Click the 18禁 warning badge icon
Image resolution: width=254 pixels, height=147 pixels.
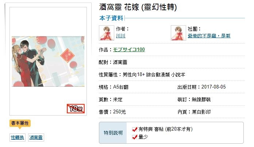click(x=76, y=109)
